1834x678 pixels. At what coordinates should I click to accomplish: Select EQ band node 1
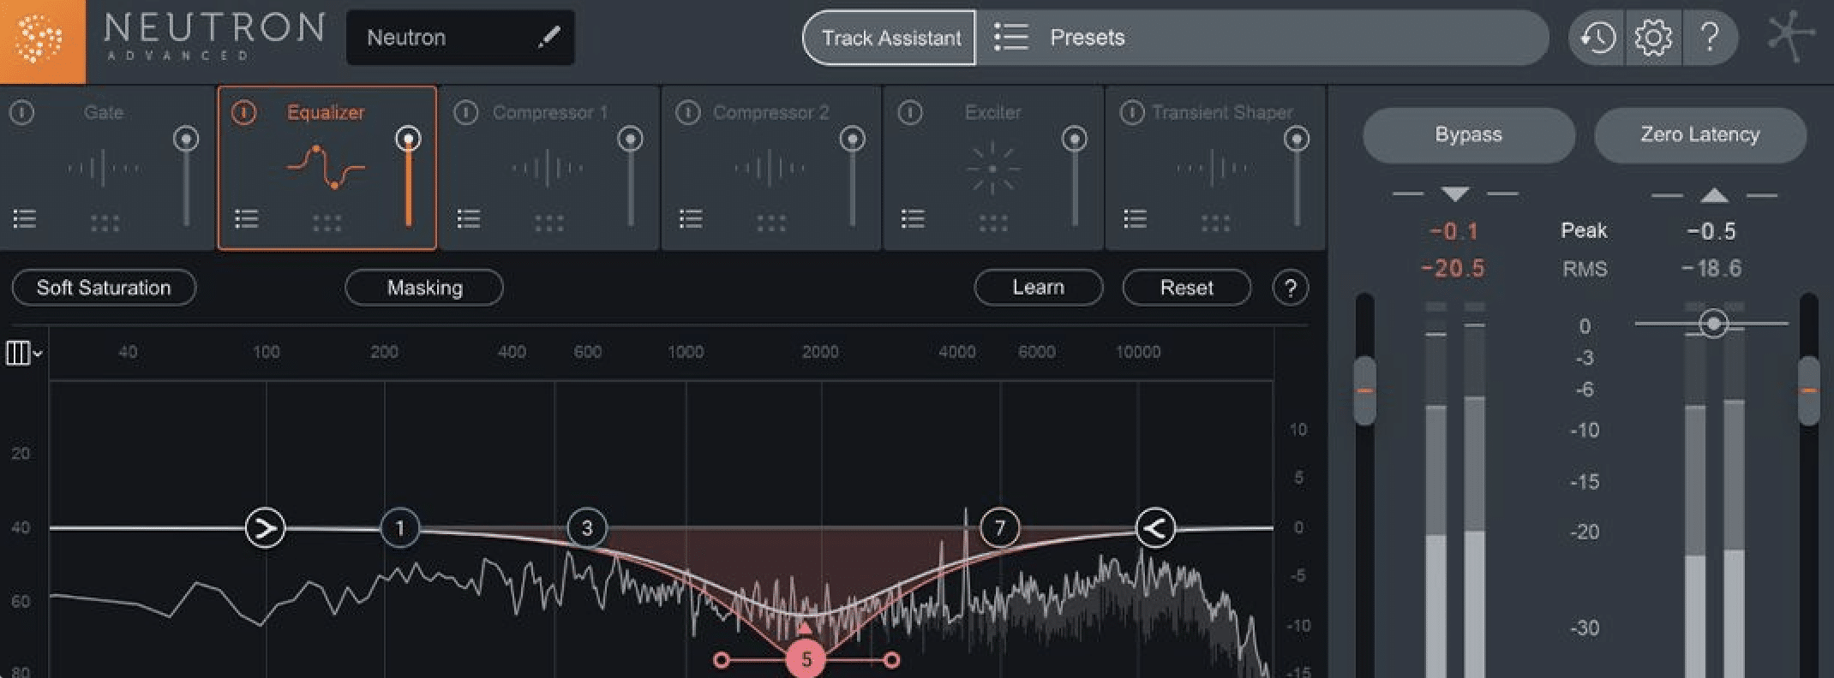pos(399,528)
